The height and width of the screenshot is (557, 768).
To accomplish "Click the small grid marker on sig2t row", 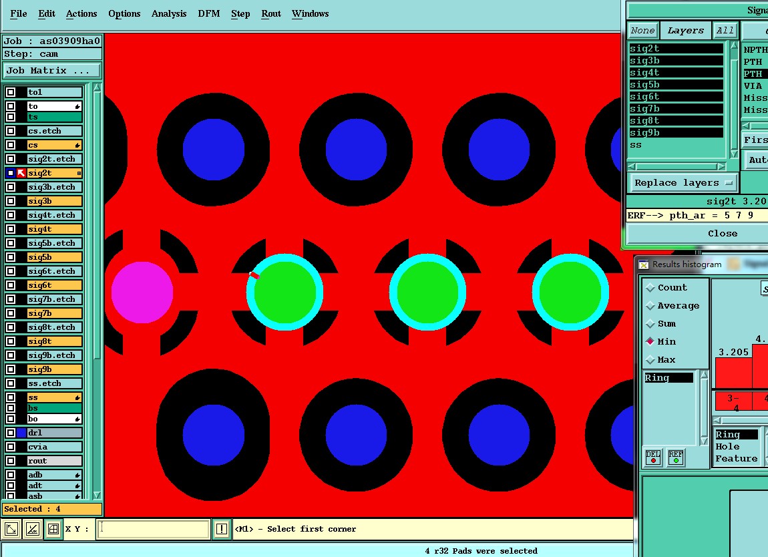I will [79, 174].
